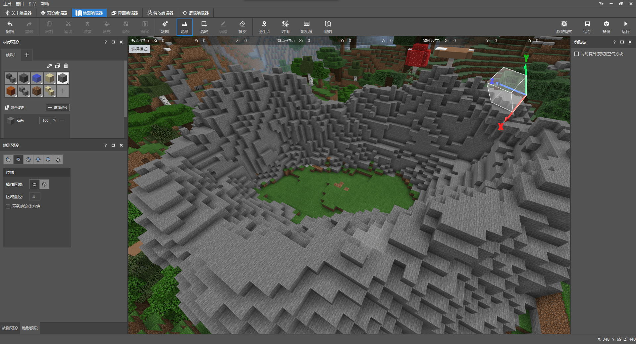Click the Run (运行) play icon
636x344 pixels.
click(x=626, y=27)
